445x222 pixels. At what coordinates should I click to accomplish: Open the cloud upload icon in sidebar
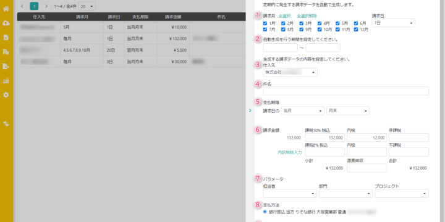point(6,23)
